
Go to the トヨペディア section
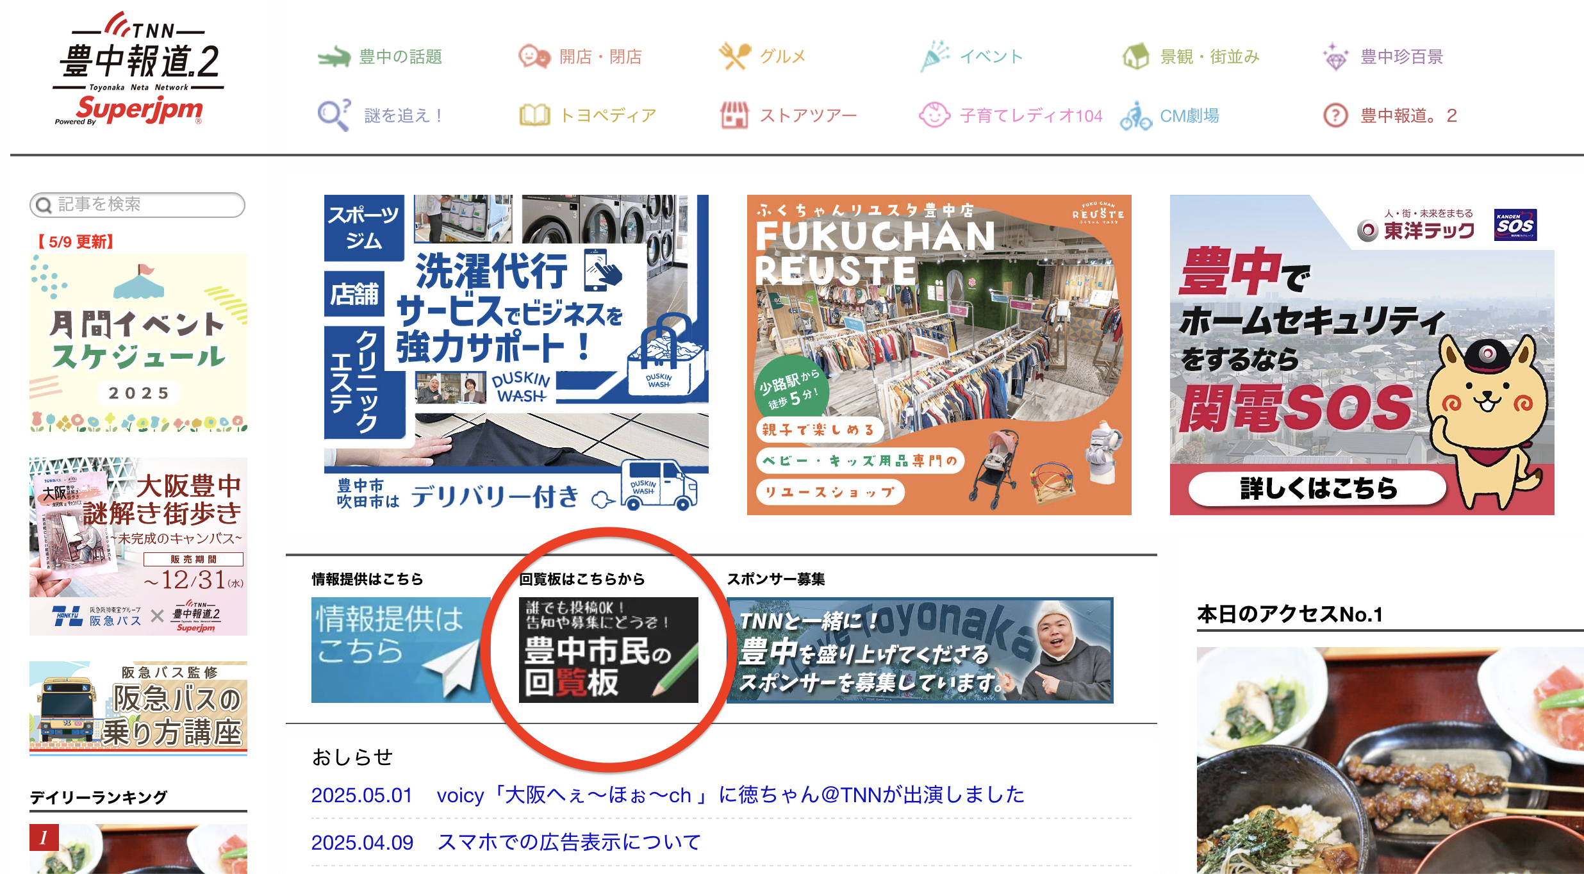click(608, 115)
